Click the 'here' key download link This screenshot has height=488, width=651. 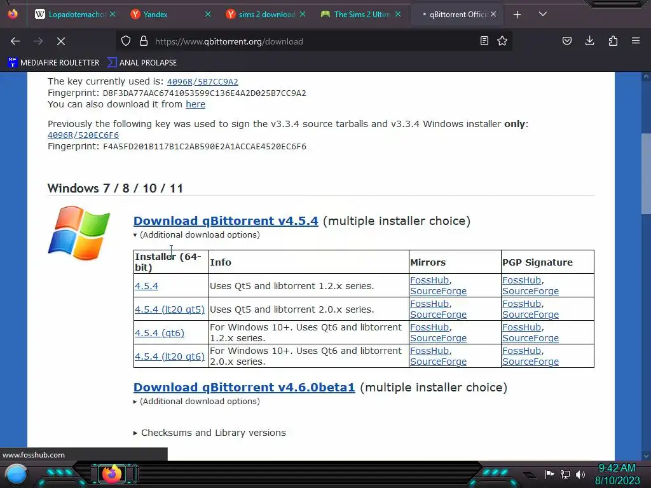point(195,104)
